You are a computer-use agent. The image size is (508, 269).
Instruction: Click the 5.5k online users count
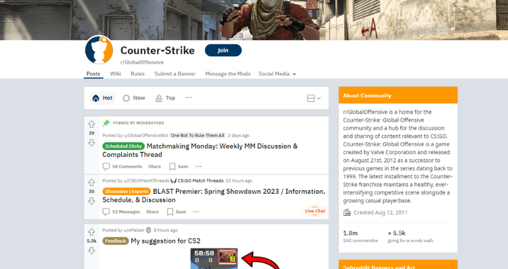pyautogui.click(x=411, y=236)
